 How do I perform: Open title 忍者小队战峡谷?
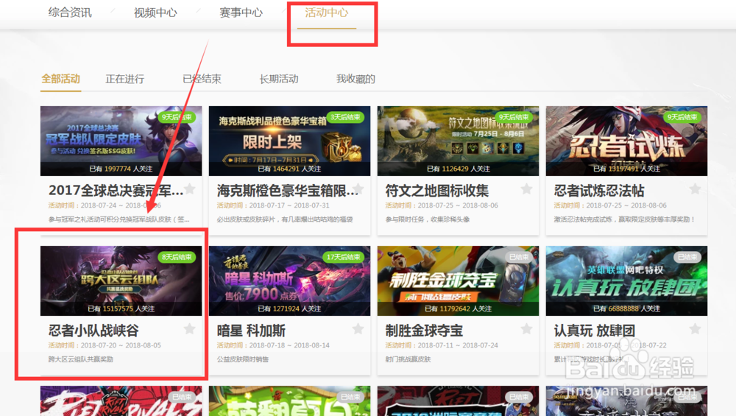[93, 331]
